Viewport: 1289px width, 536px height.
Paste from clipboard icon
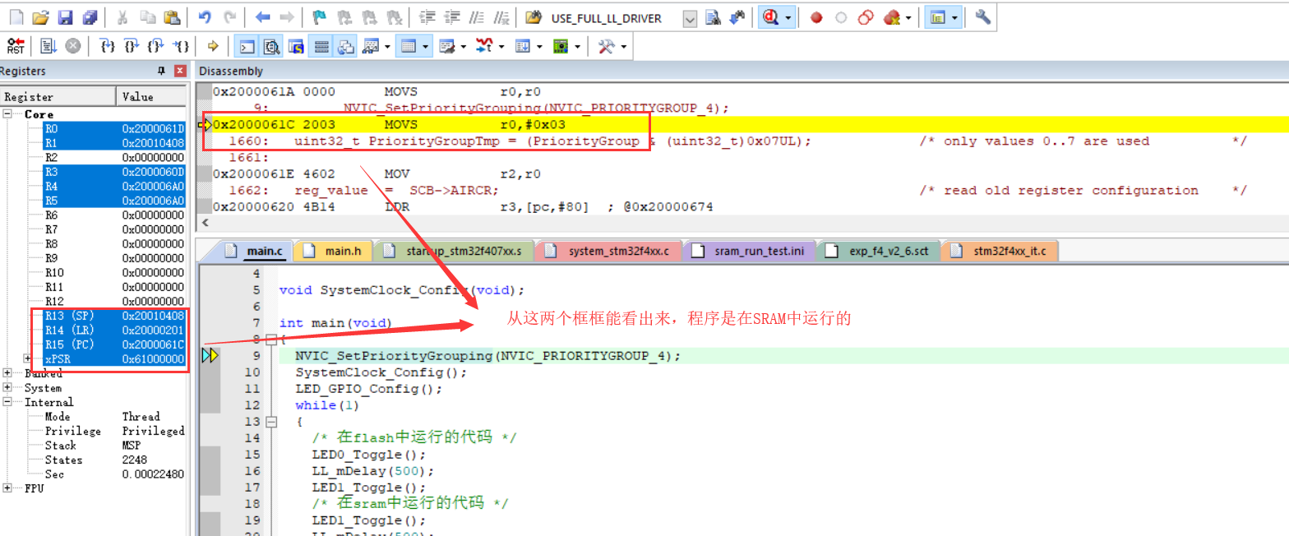click(172, 17)
